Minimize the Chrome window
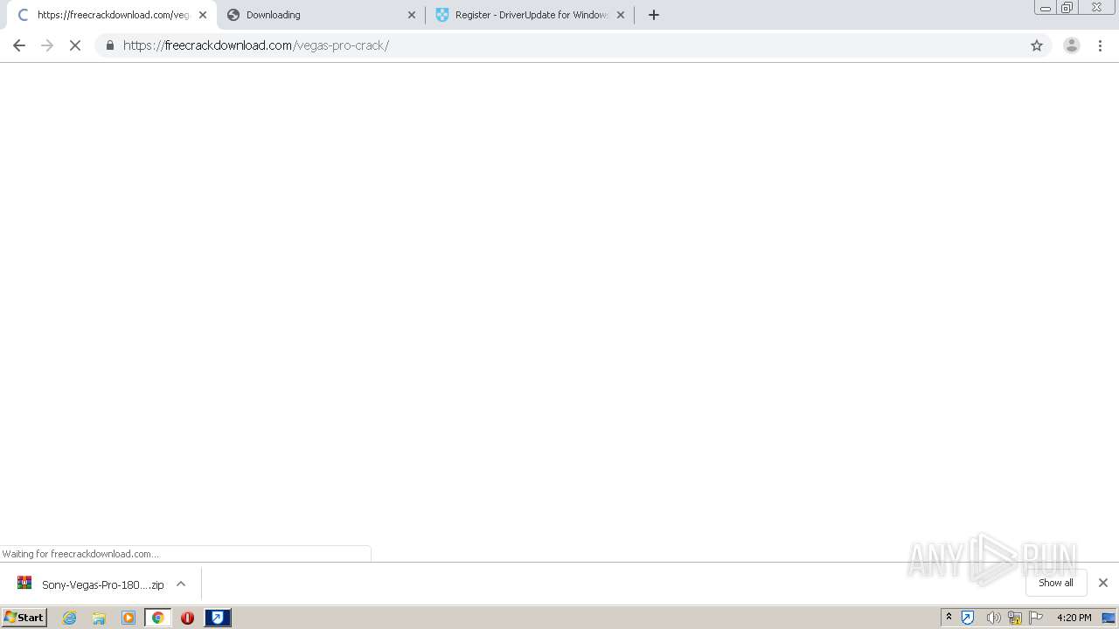Viewport: 1119px width, 629px height. click(1046, 8)
